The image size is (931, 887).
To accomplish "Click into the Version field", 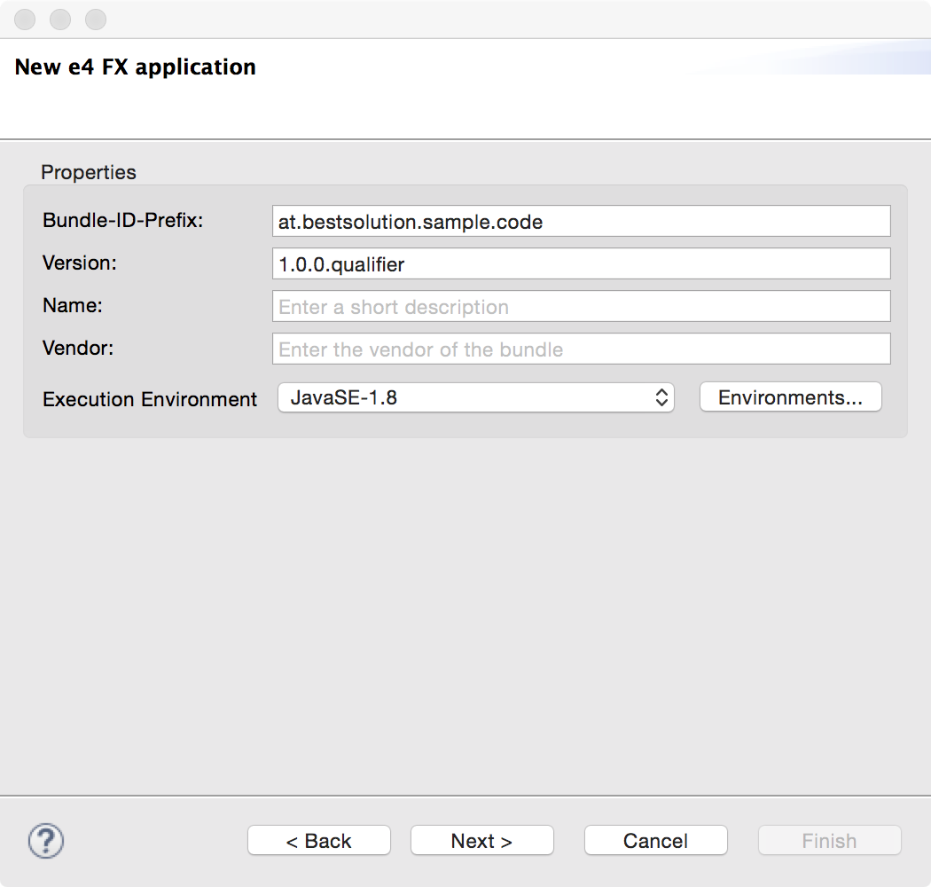I will pyautogui.click(x=581, y=264).
